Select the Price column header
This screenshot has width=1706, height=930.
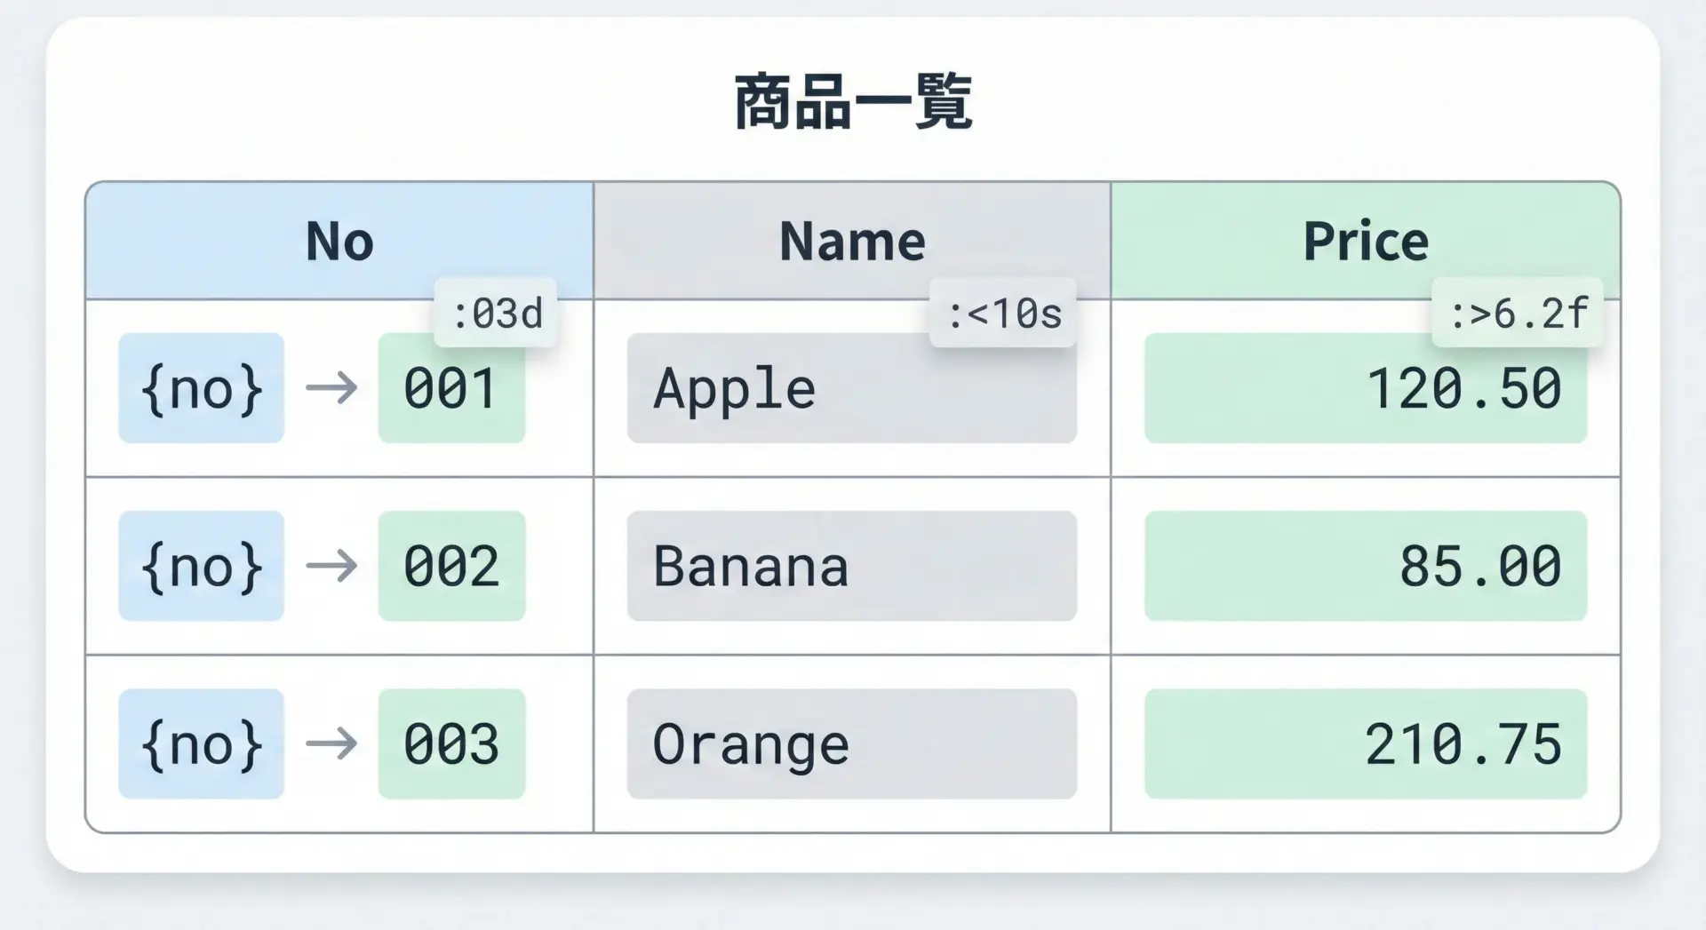[x=1366, y=241]
